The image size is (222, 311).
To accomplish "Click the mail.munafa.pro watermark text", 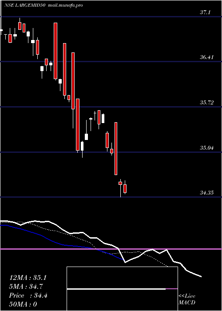I will click(66, 5).
